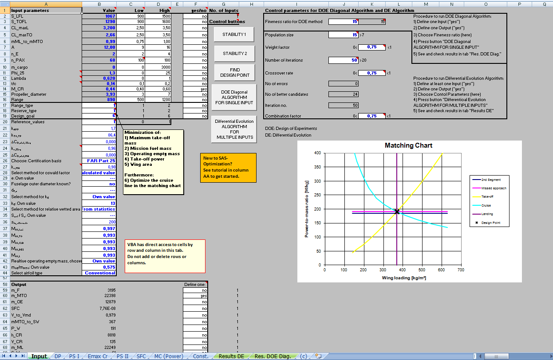Switch to the Results DE sheet tab
Screen dimensions: 553x360
231,356
